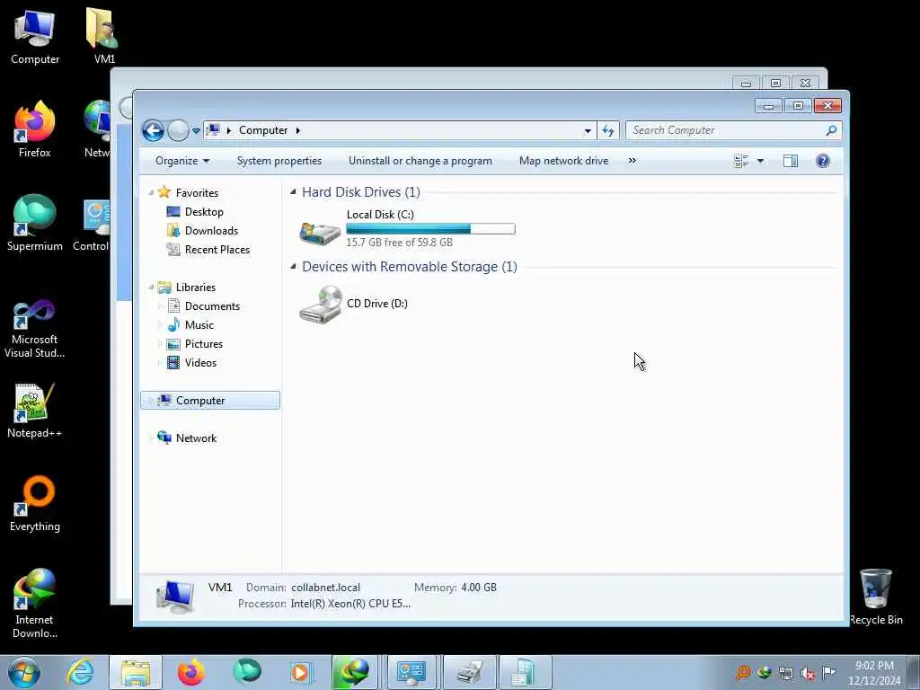Click the search magnifier icon
920x690 pixels.
tap(831, 130)
